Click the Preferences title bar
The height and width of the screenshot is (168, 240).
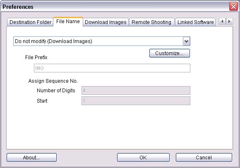tap(115, 7)
